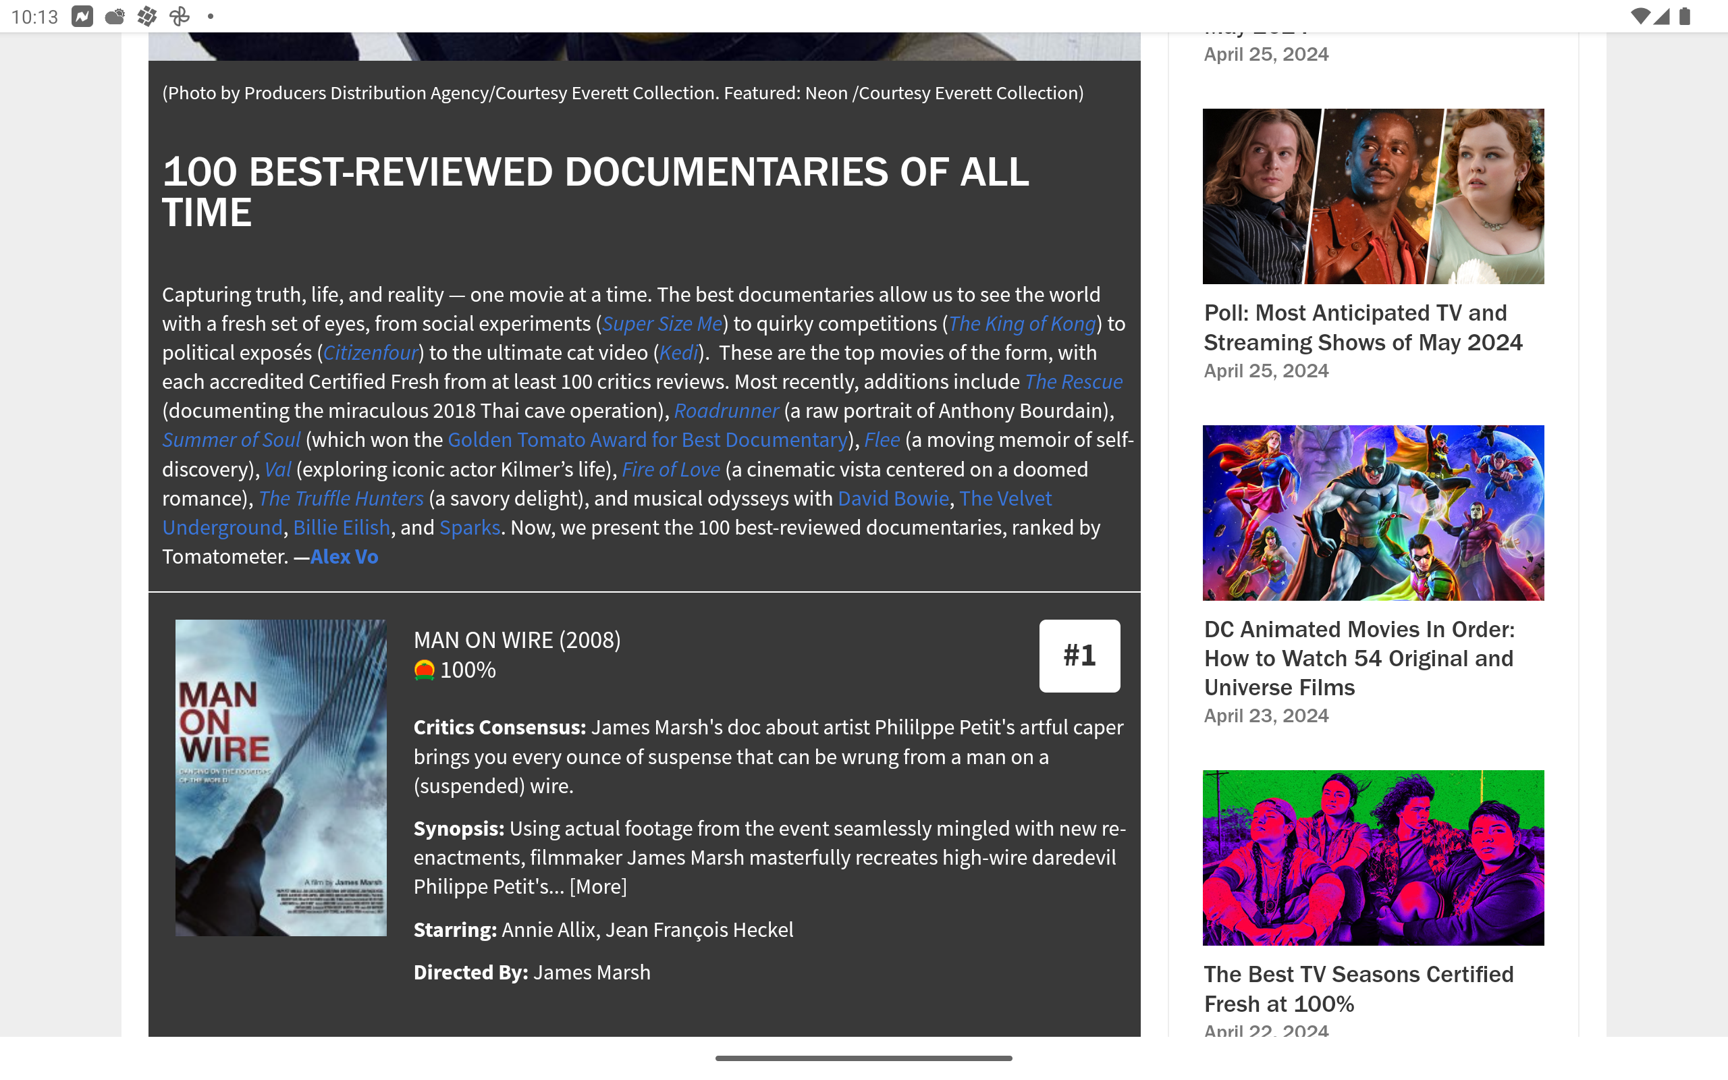Open the Super Size Me link
The image size is (1728, 1080).
point(662,323)
